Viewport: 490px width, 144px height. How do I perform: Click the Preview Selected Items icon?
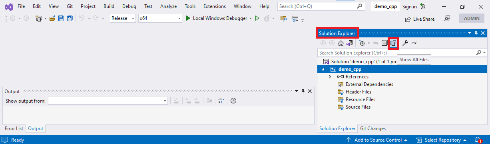(x=414, y=43)
